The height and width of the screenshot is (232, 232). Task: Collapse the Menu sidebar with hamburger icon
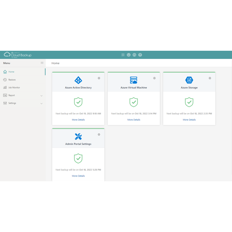pyautogui.click(x=42, y=63)
